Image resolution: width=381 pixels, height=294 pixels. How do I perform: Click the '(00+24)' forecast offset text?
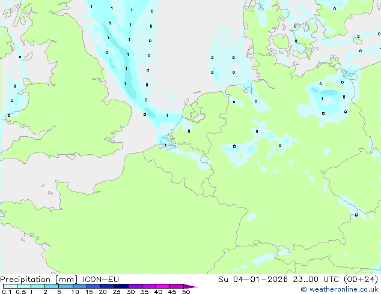click(361, 280)
